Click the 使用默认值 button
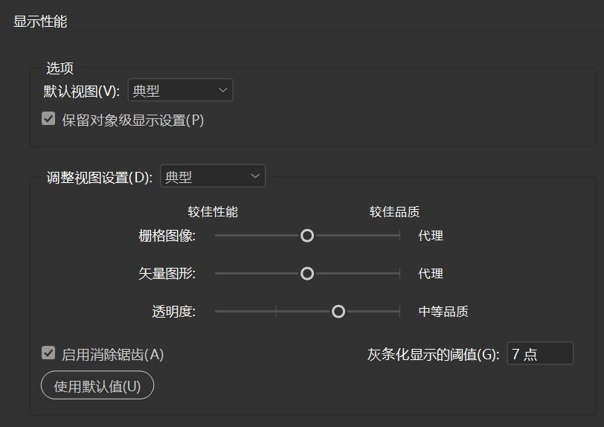This screenshot has height=427, width=604. pos(97,386)
